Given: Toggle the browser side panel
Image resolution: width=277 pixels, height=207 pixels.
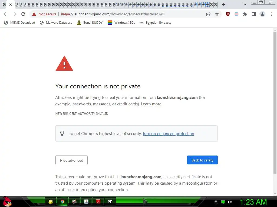Looking at the screenshot, I should tap(254, 14).
